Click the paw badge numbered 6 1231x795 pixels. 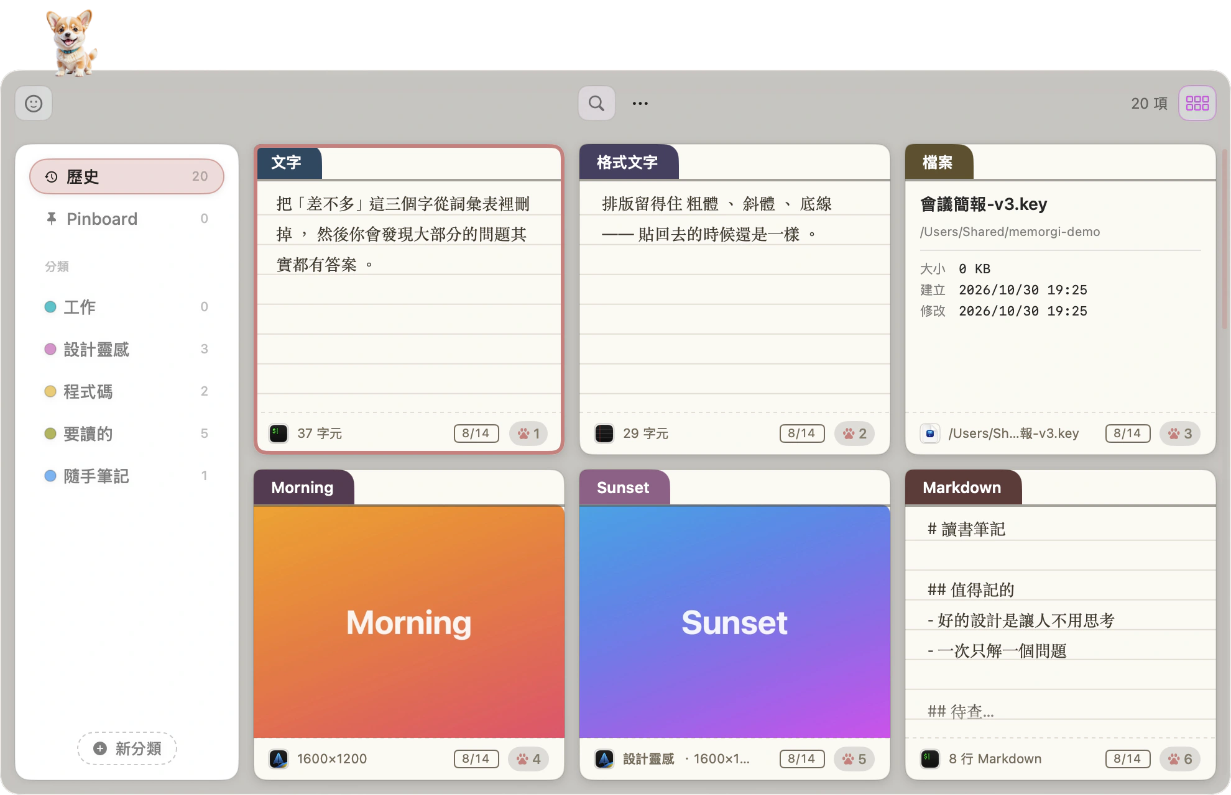(1180, 759)
